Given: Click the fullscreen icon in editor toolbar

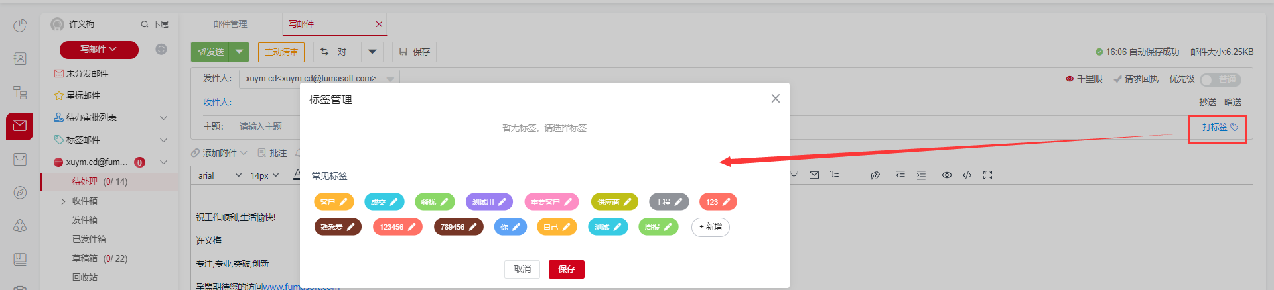Looking at the screenshot, I should click(987, 175).
